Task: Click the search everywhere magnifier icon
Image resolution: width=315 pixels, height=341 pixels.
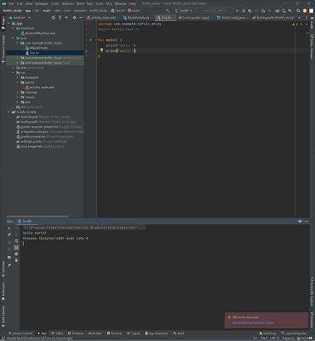Action: pyautogui.click(x=298, y=11)
